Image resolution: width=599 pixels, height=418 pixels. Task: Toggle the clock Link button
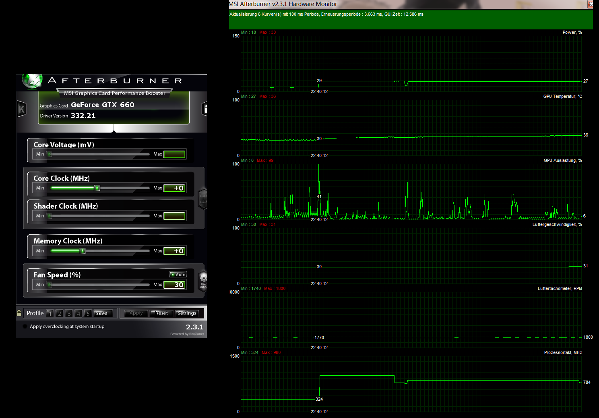(x=203, y=199)
